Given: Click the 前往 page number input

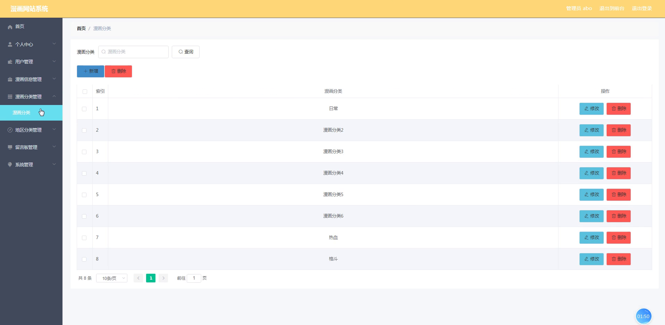Looking at the screenshot, I should [194, 278].
